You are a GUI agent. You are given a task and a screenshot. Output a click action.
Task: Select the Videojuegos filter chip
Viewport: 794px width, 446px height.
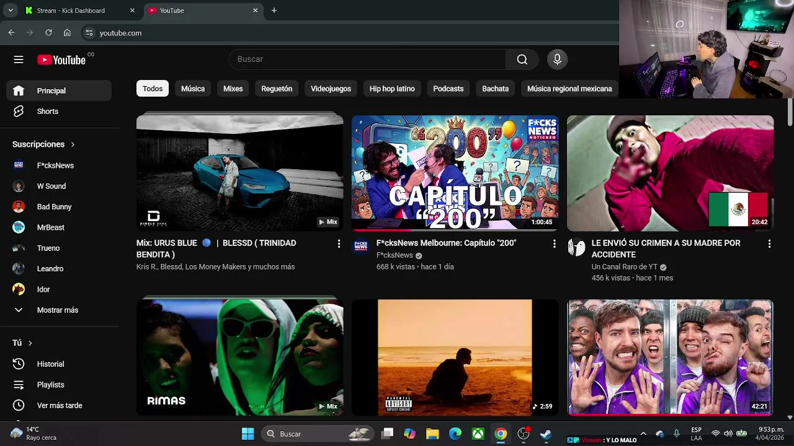point(331,89)
